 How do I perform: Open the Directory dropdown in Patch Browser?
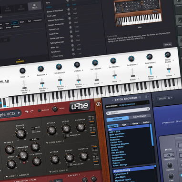[128, 105]
